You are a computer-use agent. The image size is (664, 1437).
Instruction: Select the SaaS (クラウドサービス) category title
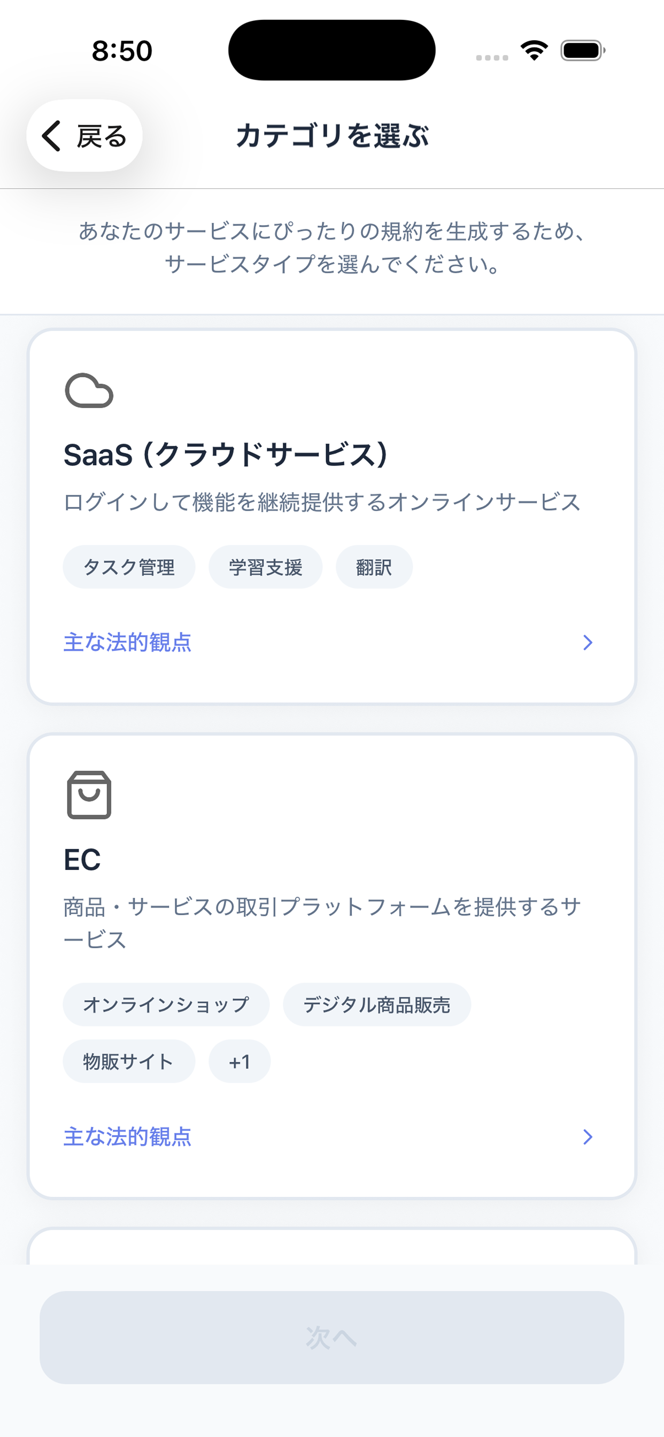pos(226,454)
